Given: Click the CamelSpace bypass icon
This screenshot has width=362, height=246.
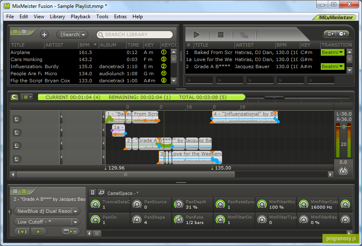Looking at the screenshot, I should 92,192.
